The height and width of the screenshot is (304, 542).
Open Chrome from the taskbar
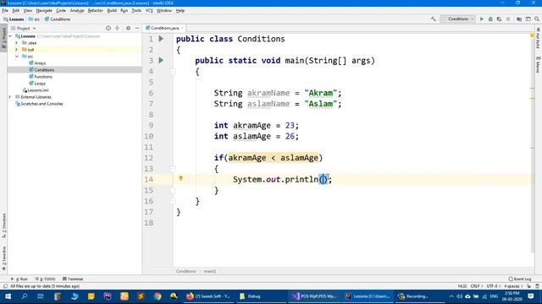pos(158,296)
